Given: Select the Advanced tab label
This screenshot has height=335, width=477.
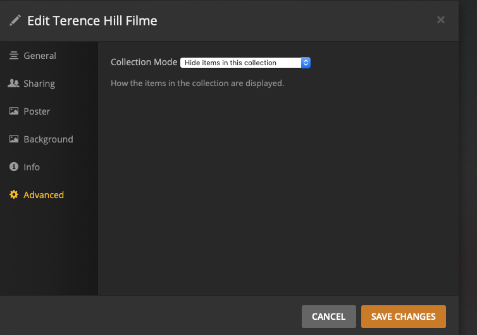Looking at the screenshot, I should coord(44,195).
